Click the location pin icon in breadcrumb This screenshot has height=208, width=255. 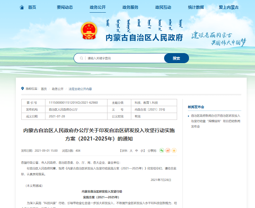pos(22,88)
